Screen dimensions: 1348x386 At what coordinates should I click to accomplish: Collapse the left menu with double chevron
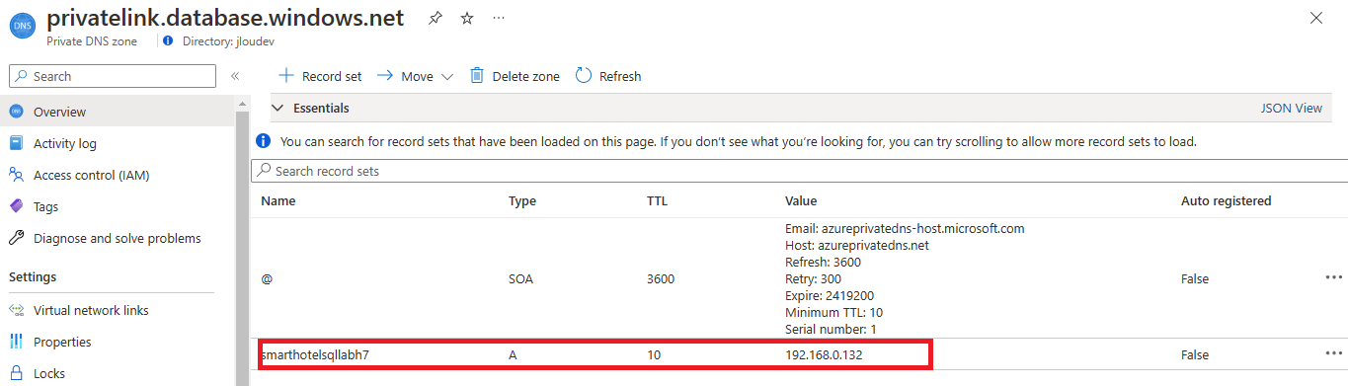(x=235, y=76)
